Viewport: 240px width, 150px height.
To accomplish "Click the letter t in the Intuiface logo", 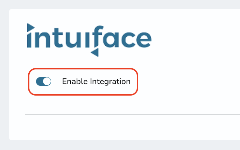I will coord(57,38).
